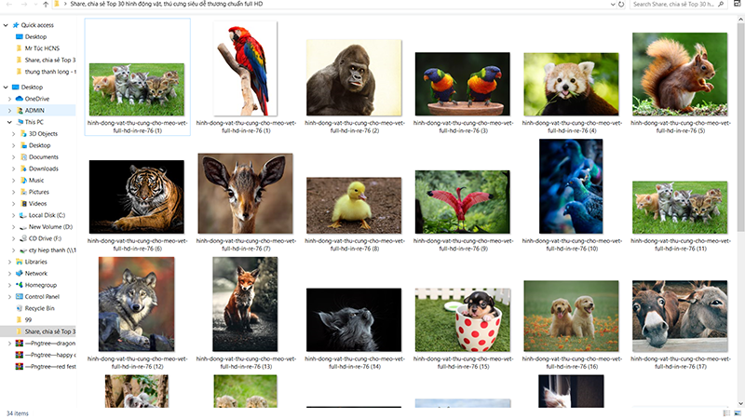This screenshot has width=745, height=419.
Task: Select the wolf image thumbnail
Action: click(x=136, y=304)
